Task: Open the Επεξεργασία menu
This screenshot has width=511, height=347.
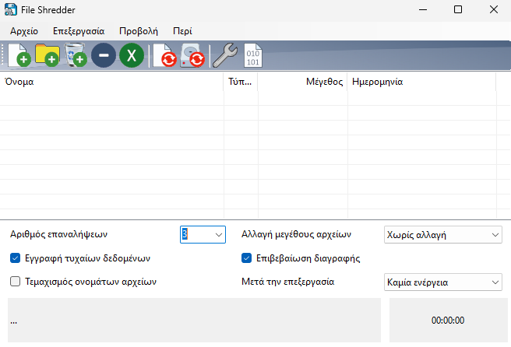Action: point(79,31)
